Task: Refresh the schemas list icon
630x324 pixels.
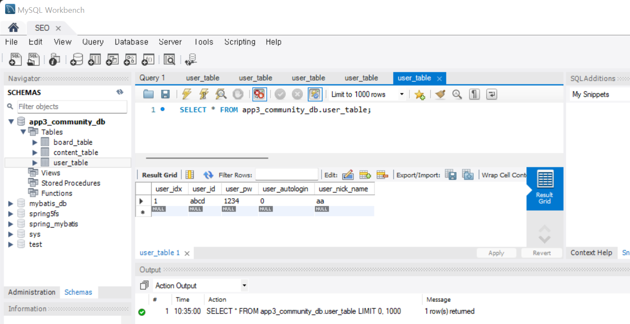Action: (120, 92)
